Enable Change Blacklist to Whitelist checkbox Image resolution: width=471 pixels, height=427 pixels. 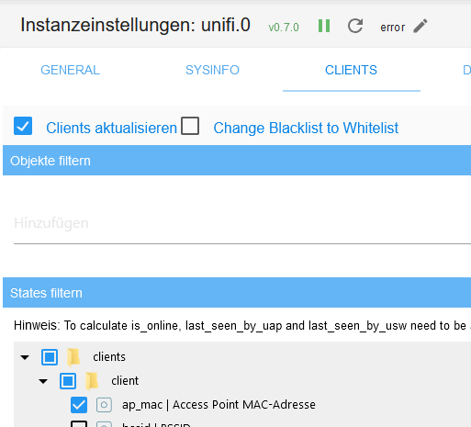(190, 126)
